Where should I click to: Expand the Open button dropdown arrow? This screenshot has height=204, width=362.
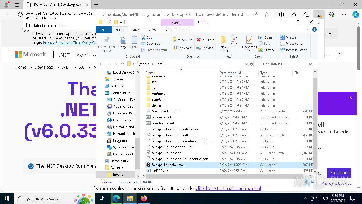[274, 37]
